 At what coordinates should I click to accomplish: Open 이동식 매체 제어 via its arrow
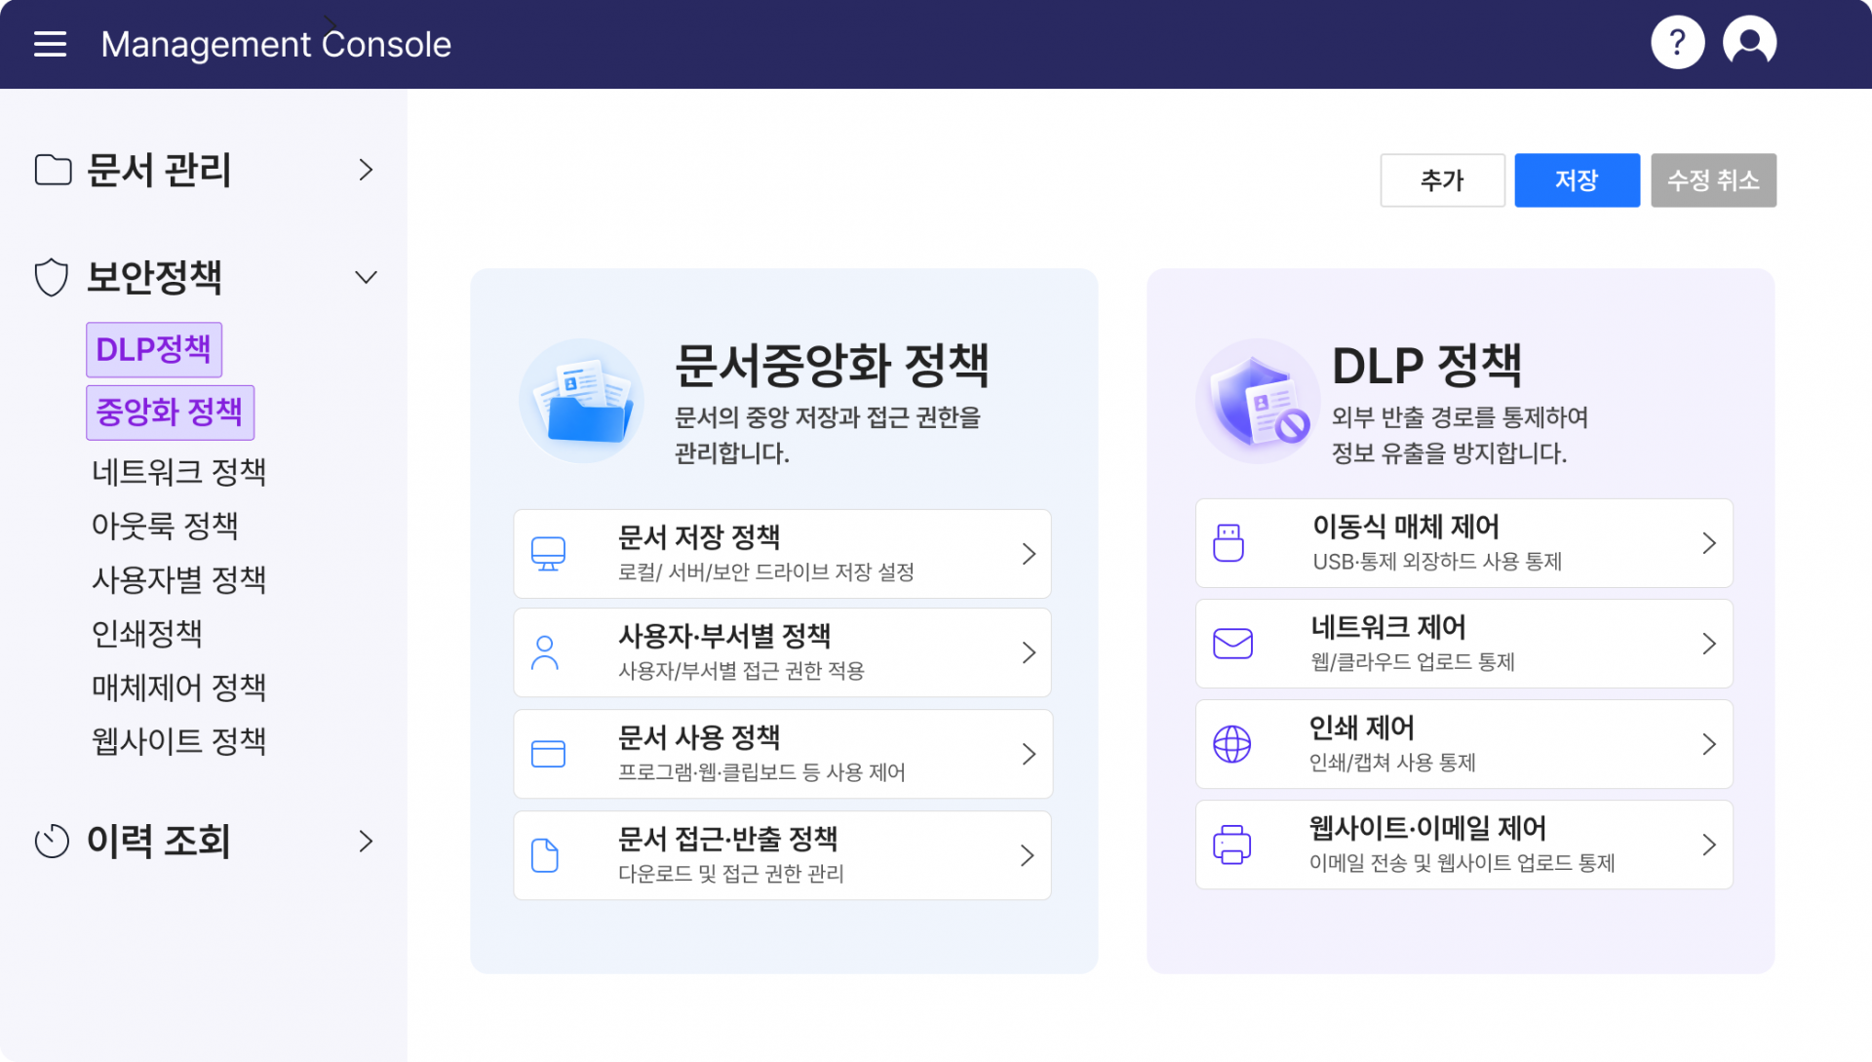tap(1709, 543)
